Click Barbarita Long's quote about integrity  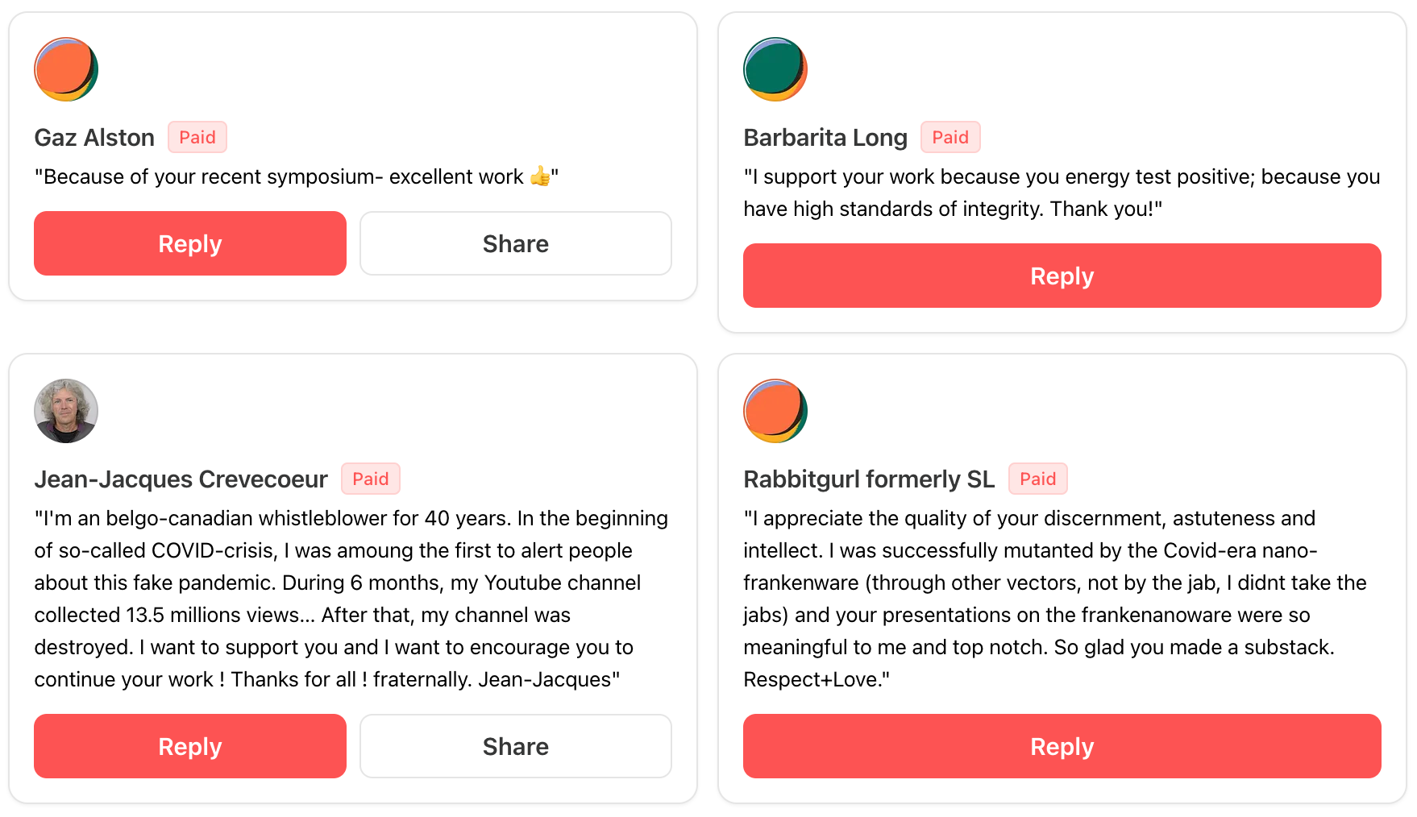coord(1061,193)
